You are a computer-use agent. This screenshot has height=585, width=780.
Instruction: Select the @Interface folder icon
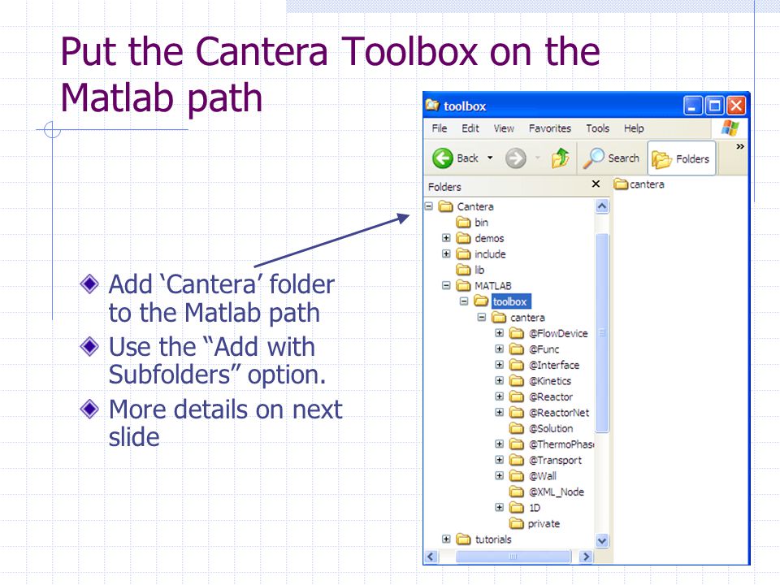(x=517, y=365)
